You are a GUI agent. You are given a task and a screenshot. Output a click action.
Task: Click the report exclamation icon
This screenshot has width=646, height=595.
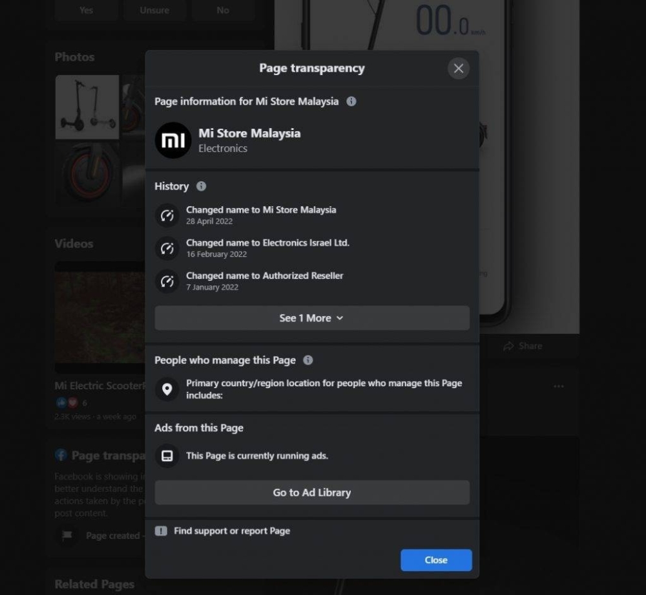point(161,531)
